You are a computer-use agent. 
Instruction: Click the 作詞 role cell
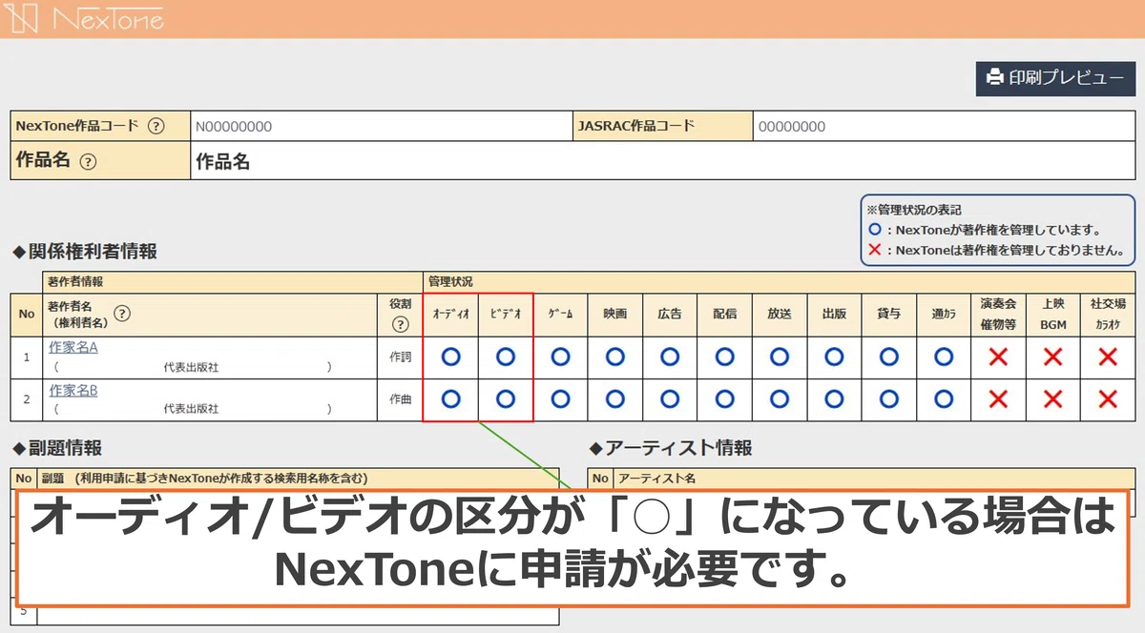[400, 357]
